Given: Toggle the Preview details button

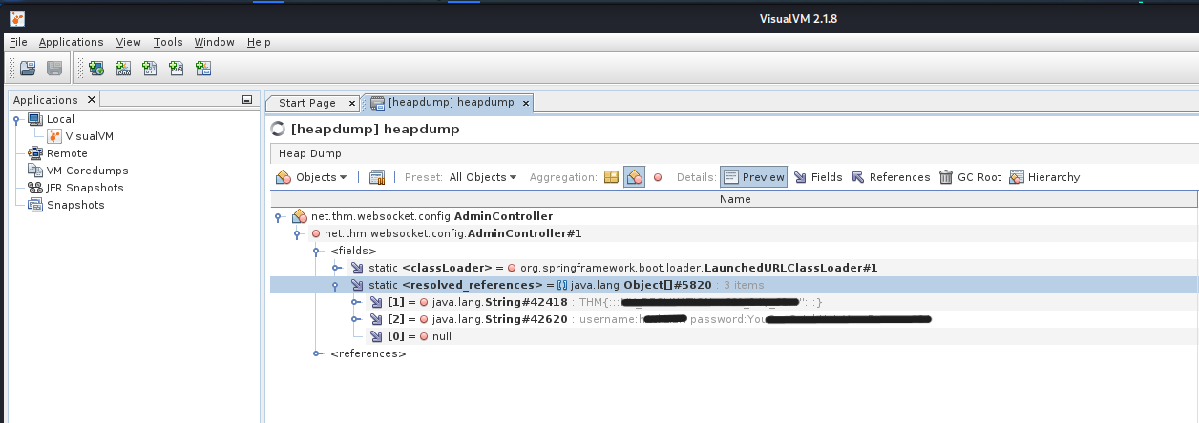Looking at the screenshot, I should 753,177.
